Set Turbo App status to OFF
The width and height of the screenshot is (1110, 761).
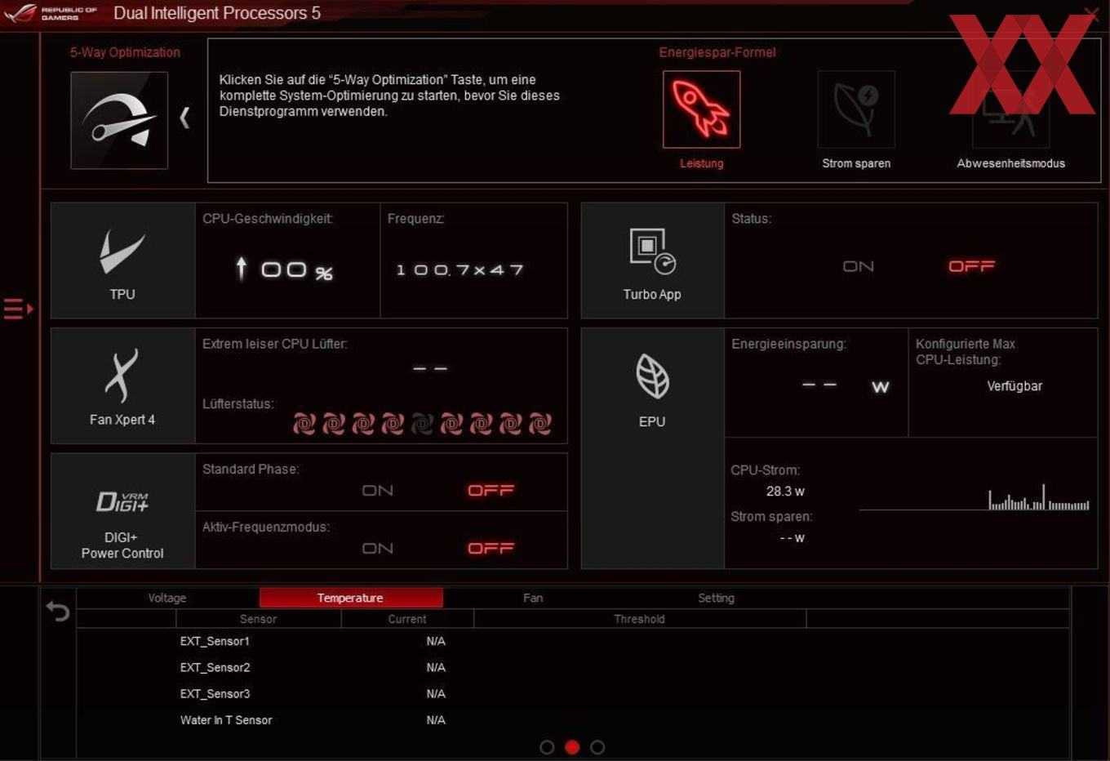(971, 266)
